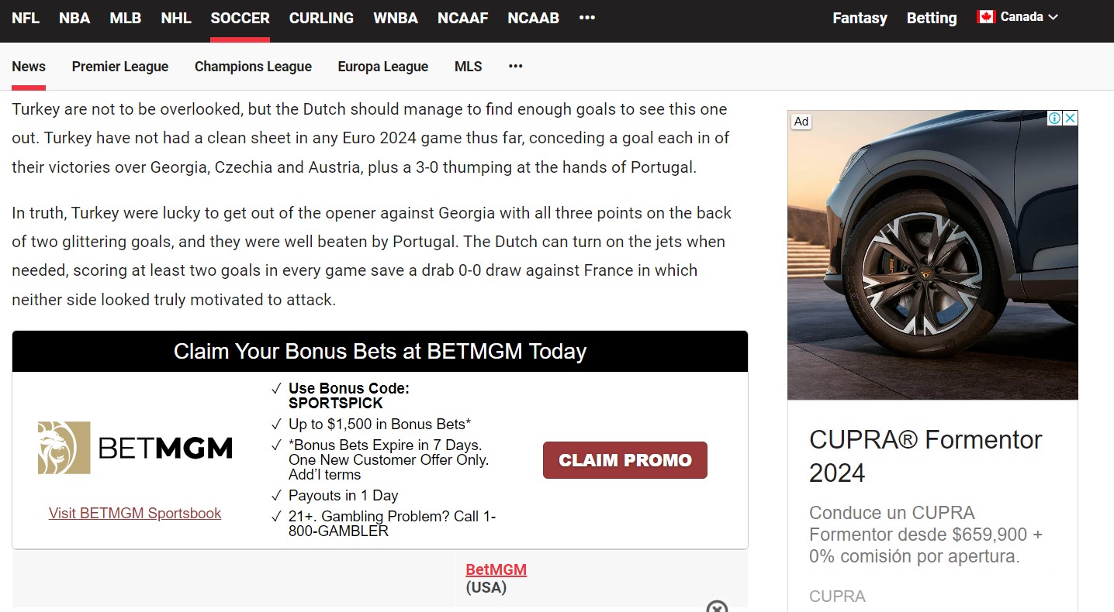Click the CUPRA Formentor car image

(x=932, y=255)
